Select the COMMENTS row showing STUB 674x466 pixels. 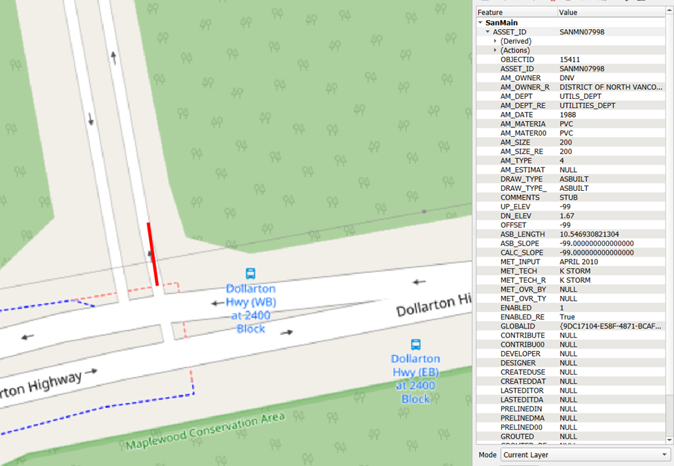tap(570, 197)
